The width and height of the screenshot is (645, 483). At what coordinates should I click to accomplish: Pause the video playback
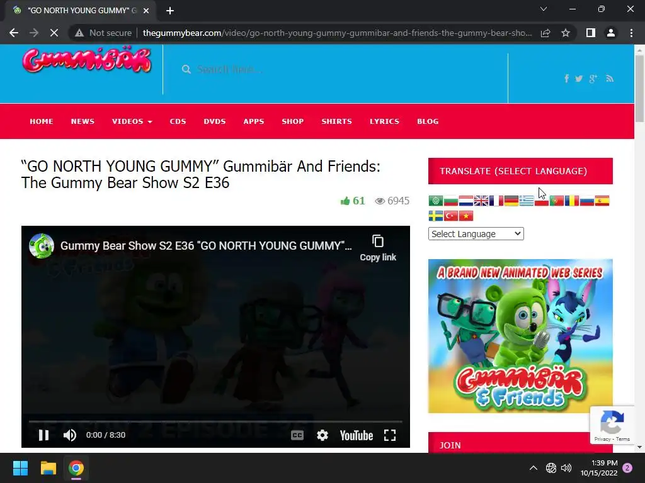point(43,435)
